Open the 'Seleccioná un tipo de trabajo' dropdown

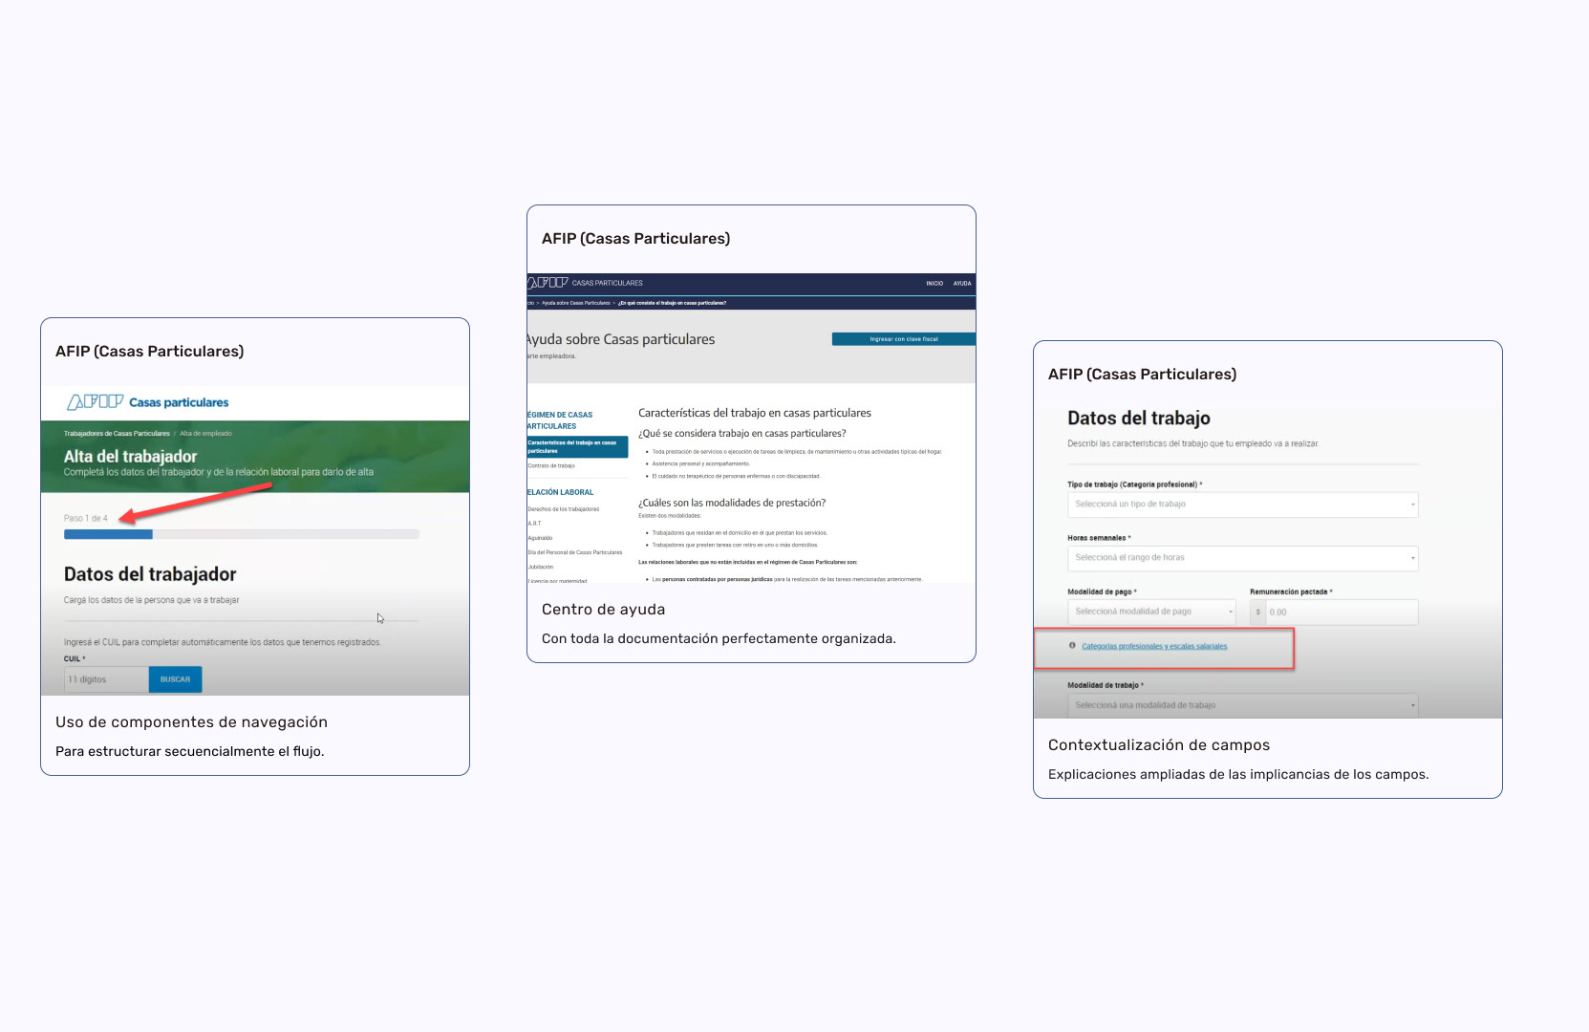(1242, 504)
